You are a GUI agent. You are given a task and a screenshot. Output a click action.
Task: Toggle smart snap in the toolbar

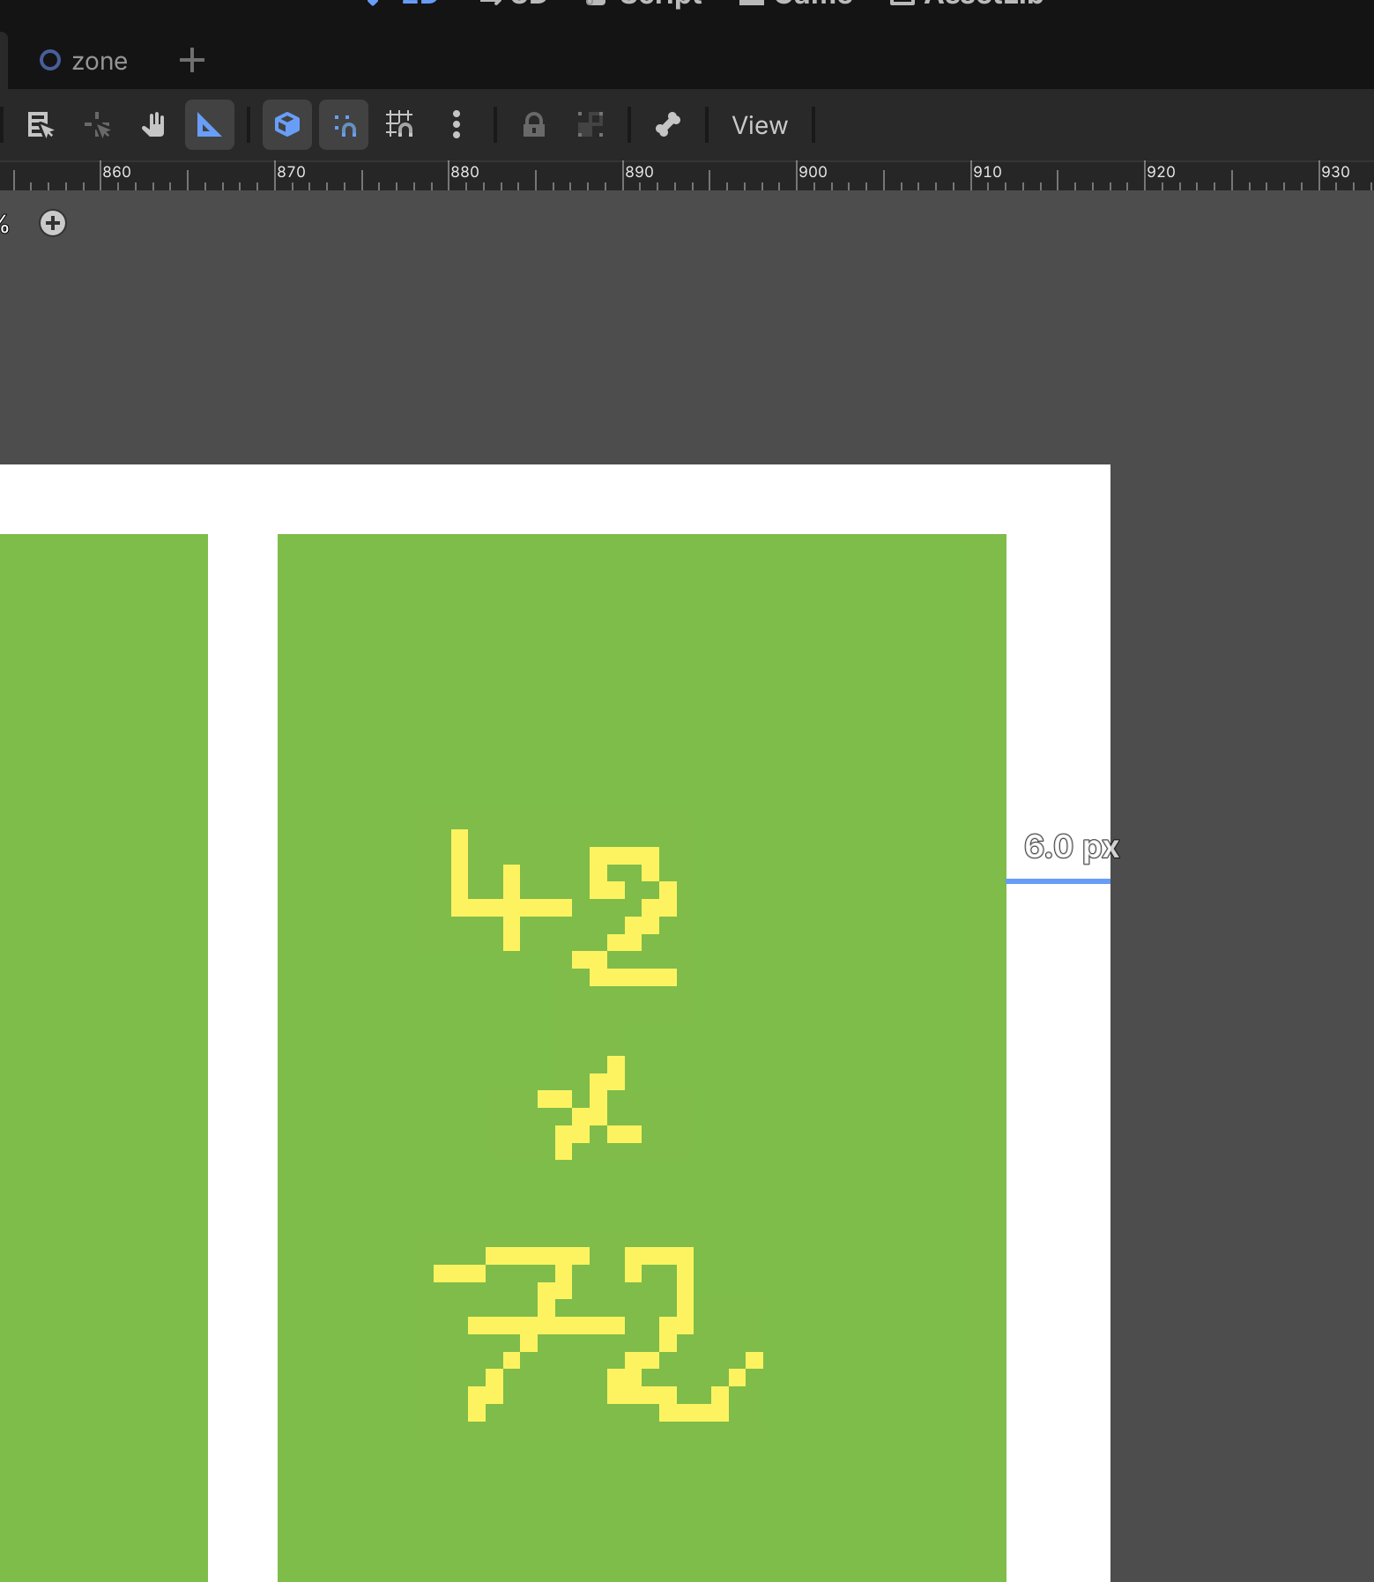(x=344, y=125)
